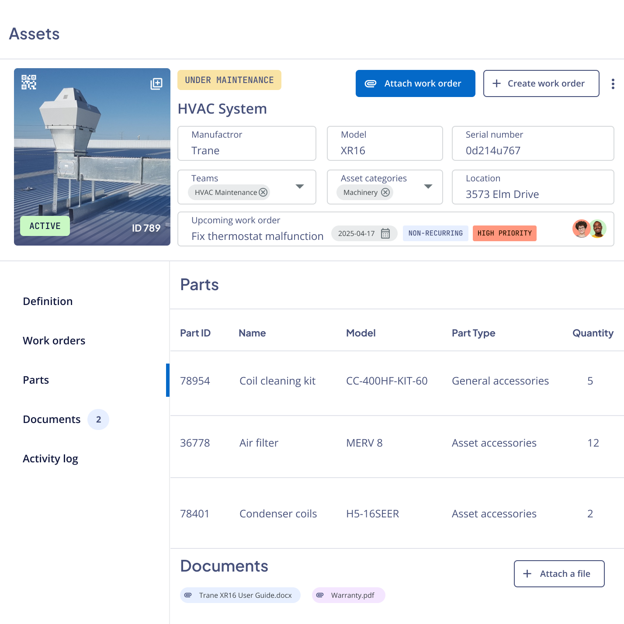This screenshot has width=624, height=624.
Task: Expand the Asset categories dropdown
Action: click(x=428, y=187)
